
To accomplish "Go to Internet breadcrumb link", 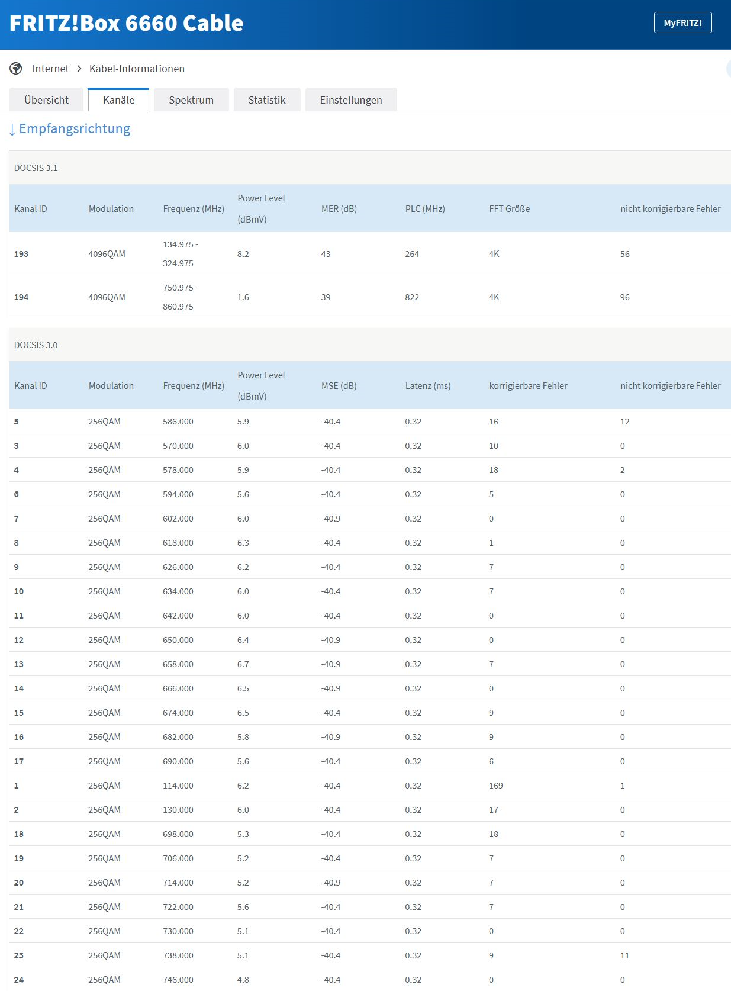I will (x=51, y=69).
